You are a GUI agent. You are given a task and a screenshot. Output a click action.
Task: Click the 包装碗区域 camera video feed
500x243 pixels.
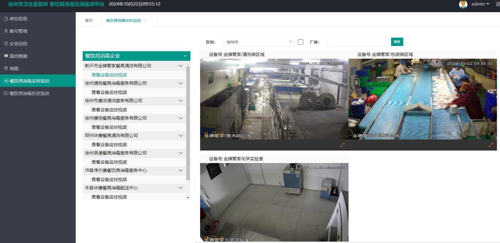coord(422,99)
